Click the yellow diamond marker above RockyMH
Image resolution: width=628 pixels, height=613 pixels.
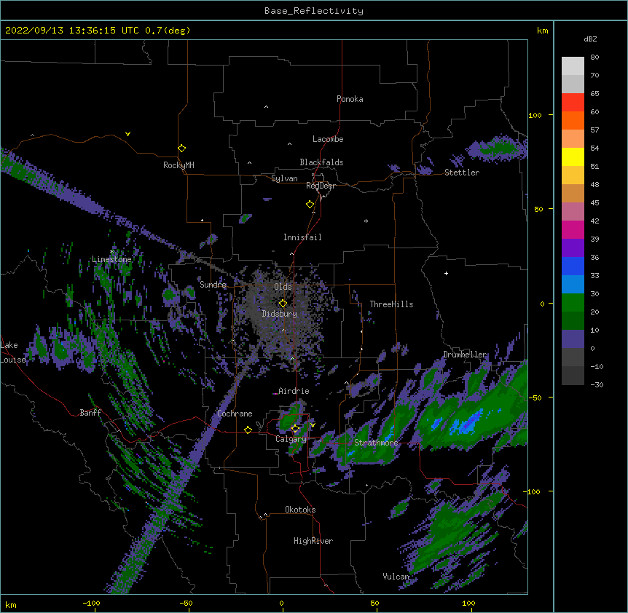(182, 149)
